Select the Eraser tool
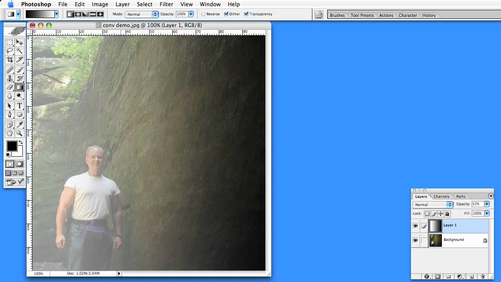The image size is (501, 282). coord(10,87)
